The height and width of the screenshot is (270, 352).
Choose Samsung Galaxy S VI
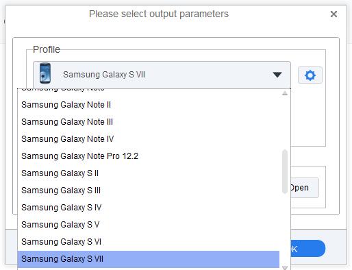coord(149,242)
